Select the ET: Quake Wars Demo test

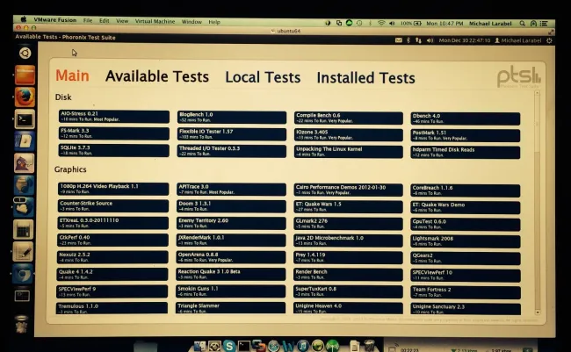[466, 207]
